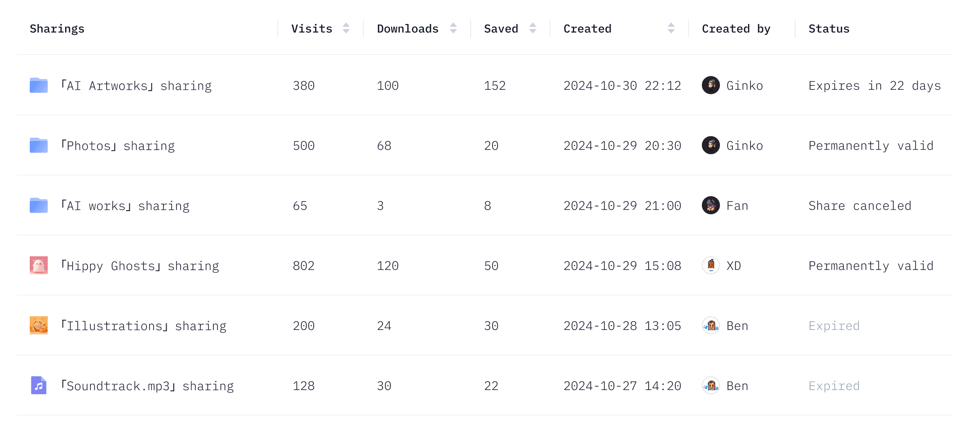Click the Created by column header
Image resolution: width=969 pixels, height=434 pixels.
[x=736, y=29]
